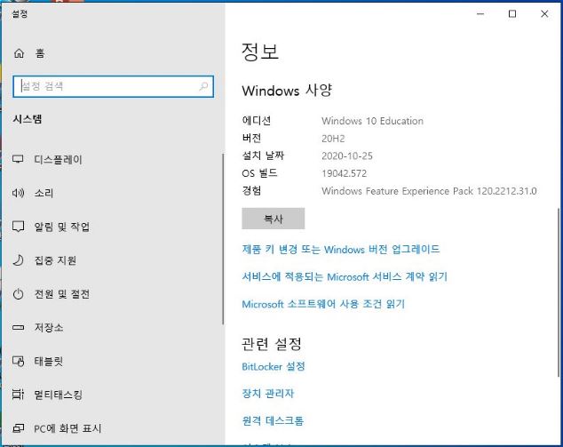The height and width of the screenshot is (447, 563).
Task: Click Windows Feature Experience Pack text
Action: point(429,191)
